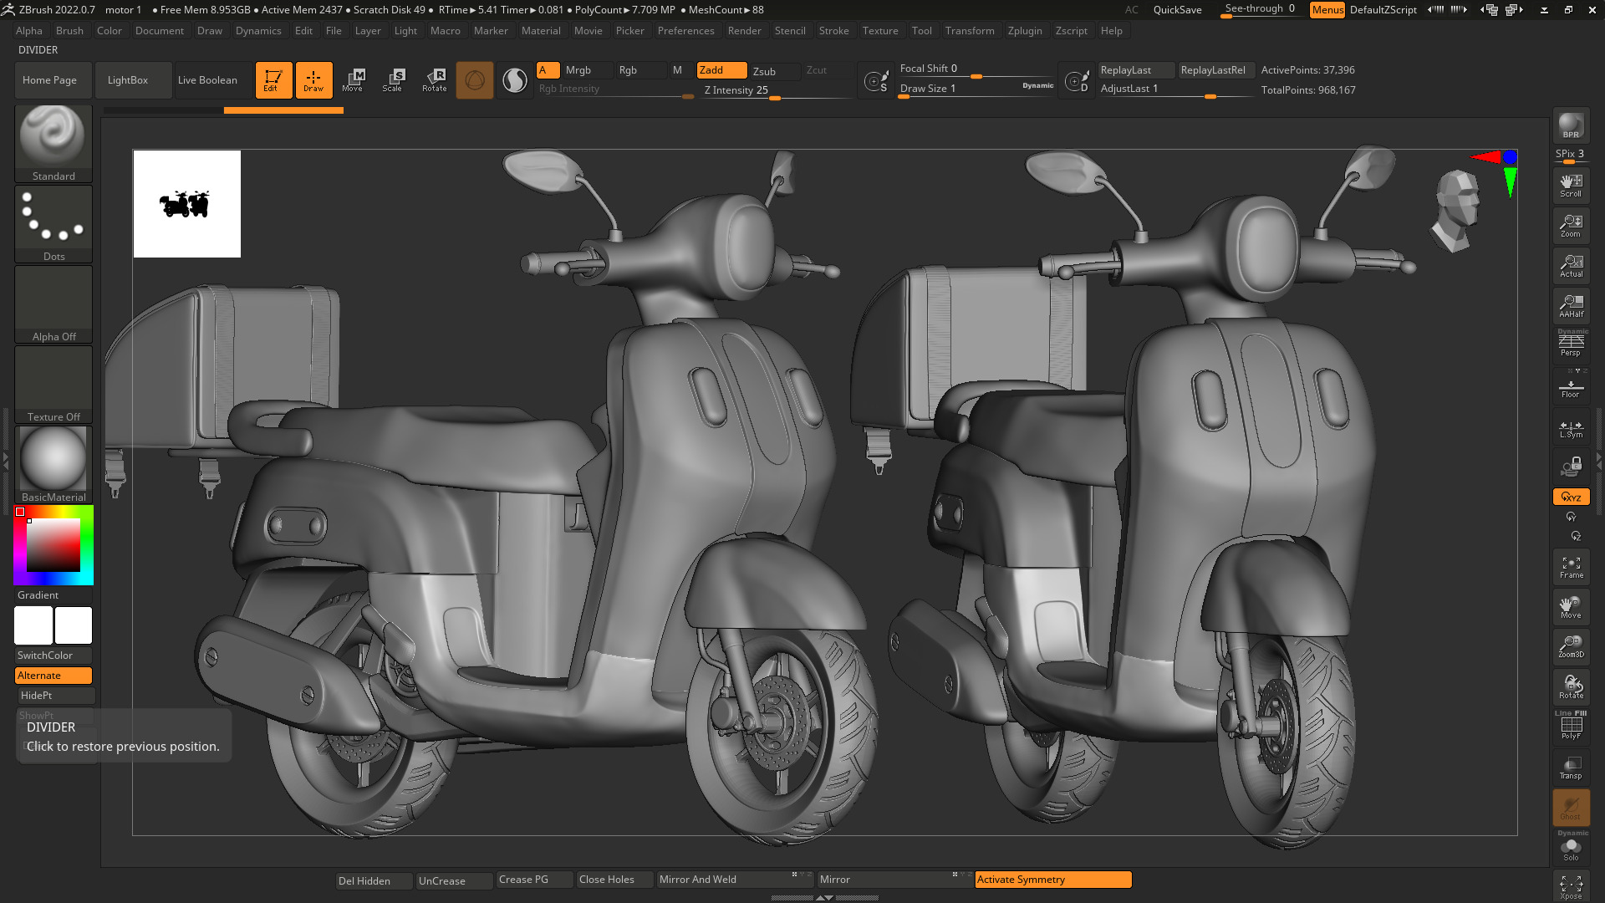Click the AAHalf icon

(1572, 305)
